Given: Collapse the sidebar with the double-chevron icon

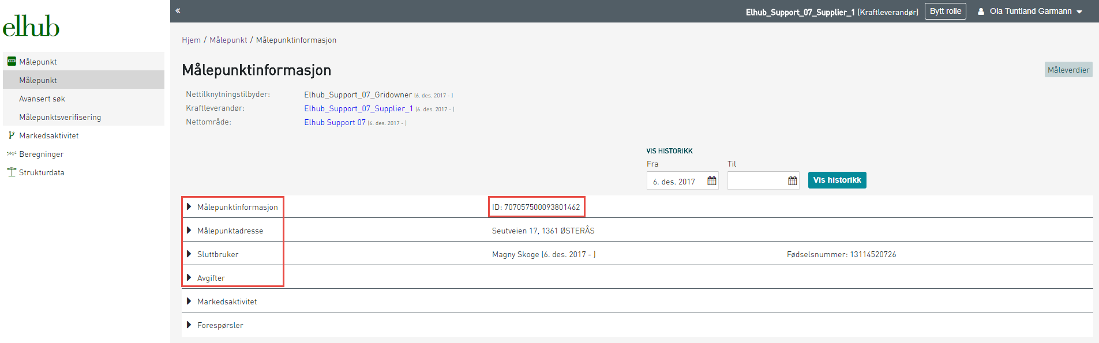Looking at the screenshot, I should click(178, 10).
